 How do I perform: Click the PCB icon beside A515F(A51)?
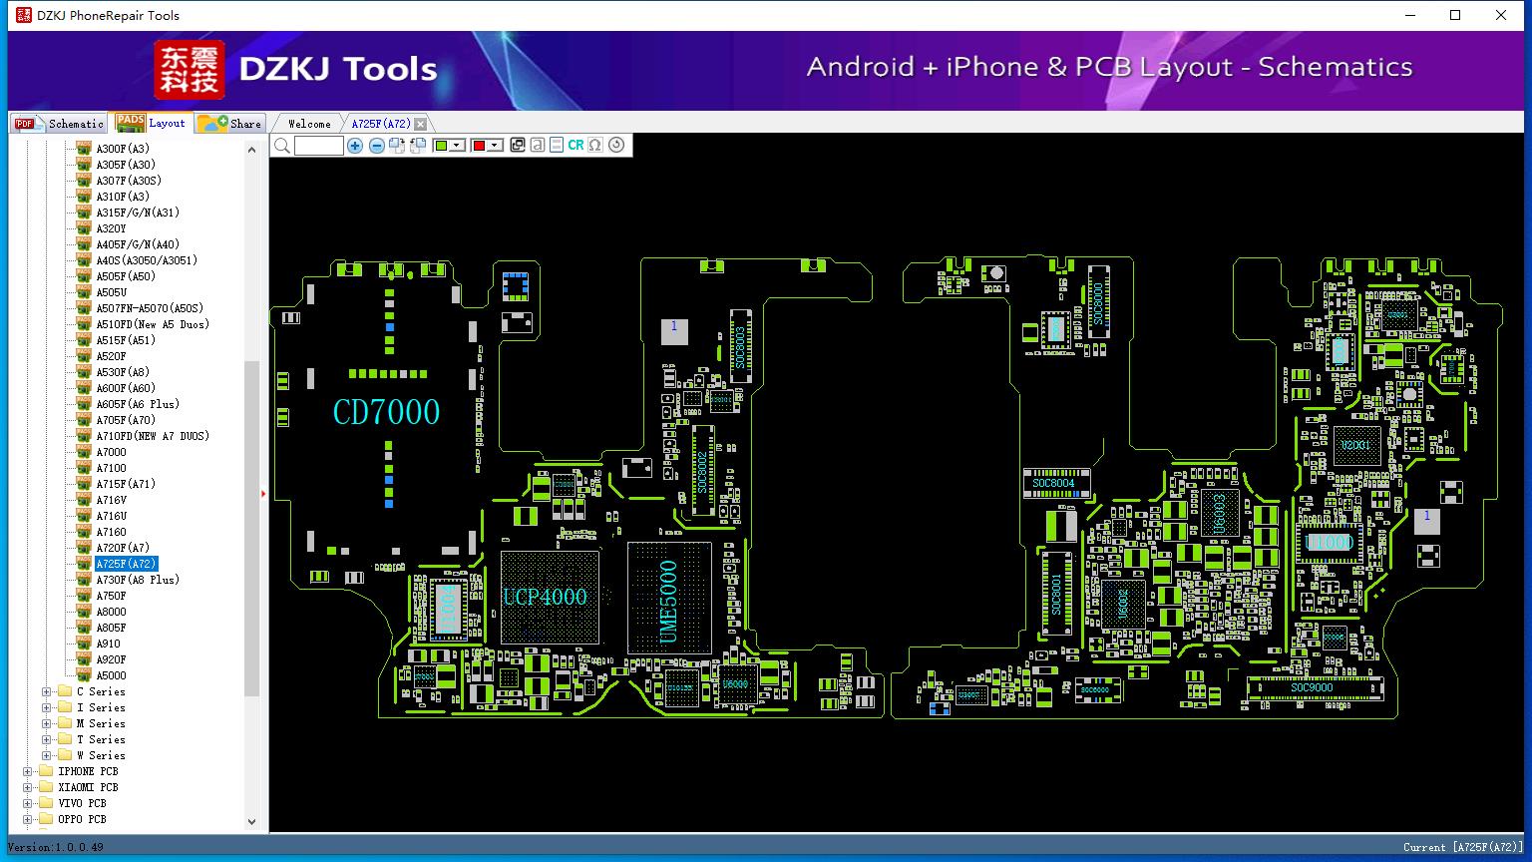[84, 340]
